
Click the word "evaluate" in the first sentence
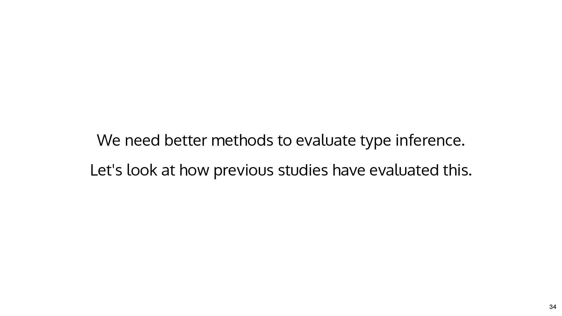tap(325, 140)
